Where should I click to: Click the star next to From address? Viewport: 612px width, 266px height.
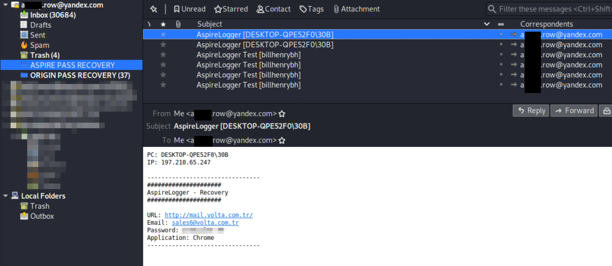point(282,114)
